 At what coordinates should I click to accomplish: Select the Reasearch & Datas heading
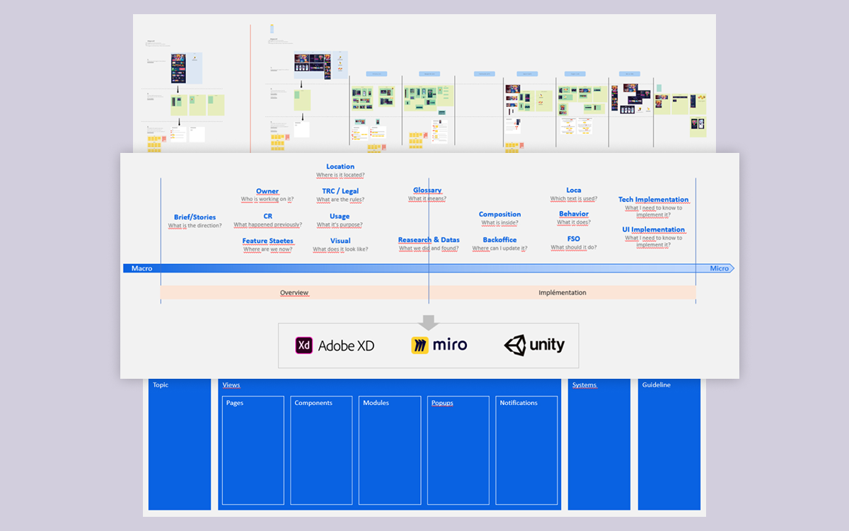pyautogui.click(x=429, y=240)
